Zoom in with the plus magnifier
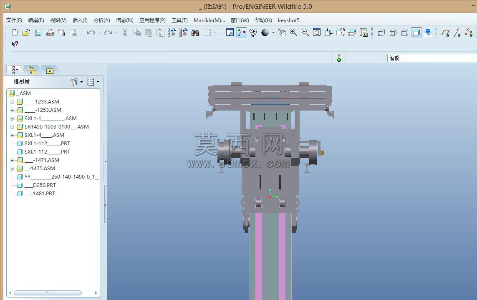 click(x=293, y=33)
